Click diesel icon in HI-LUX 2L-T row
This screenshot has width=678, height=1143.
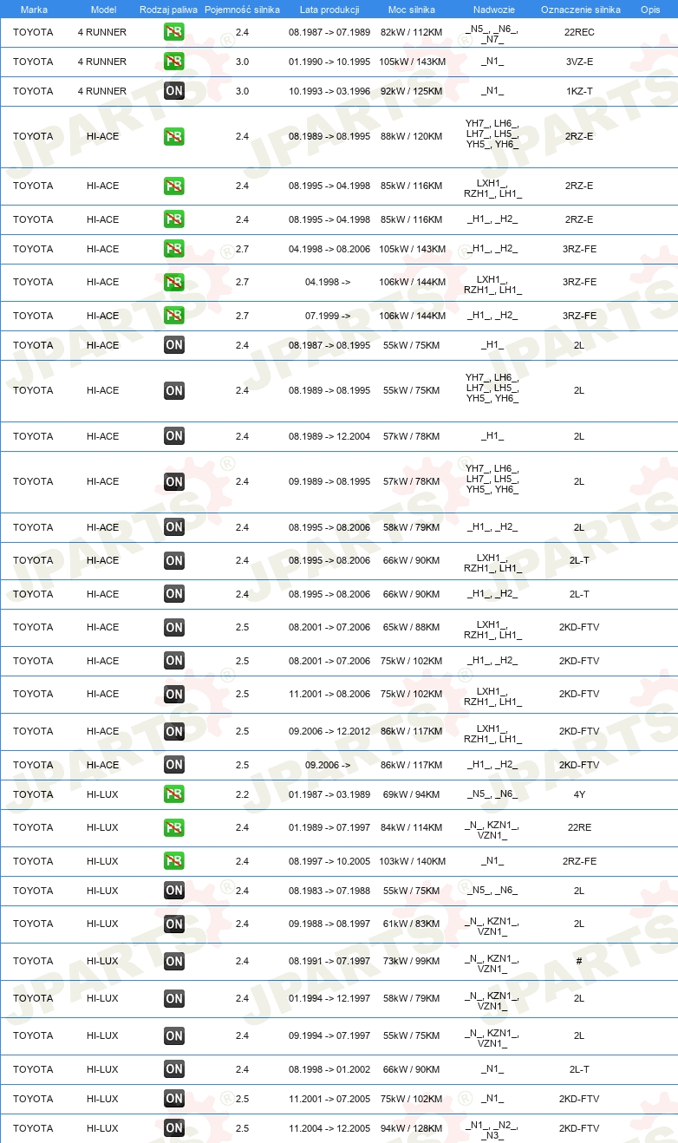coord(174,1069)
